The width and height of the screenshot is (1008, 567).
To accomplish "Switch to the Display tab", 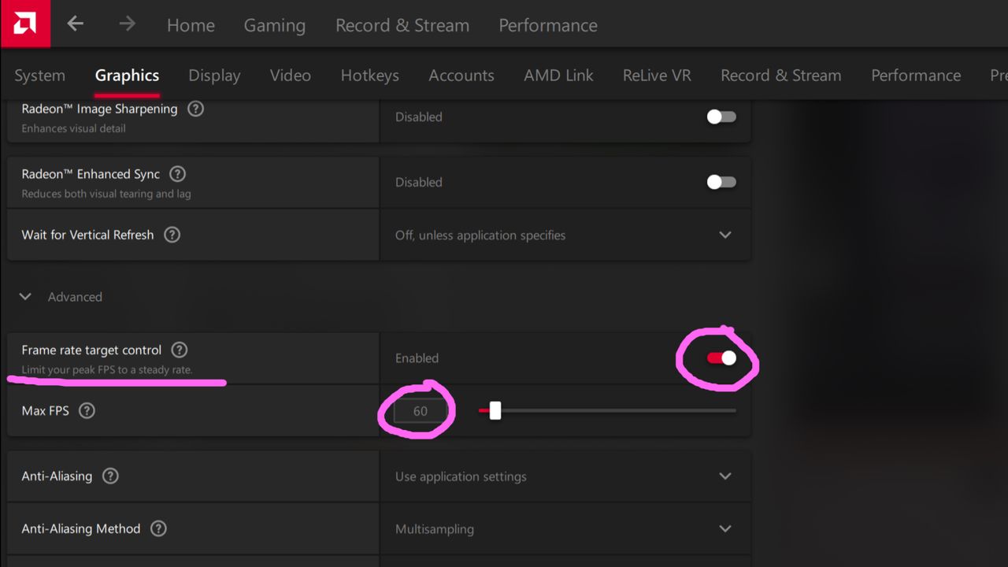I will point(214,76).
